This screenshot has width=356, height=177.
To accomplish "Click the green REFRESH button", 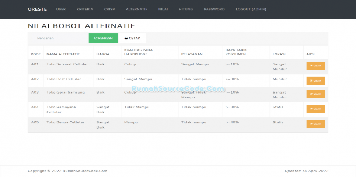I will pos(103,38).
